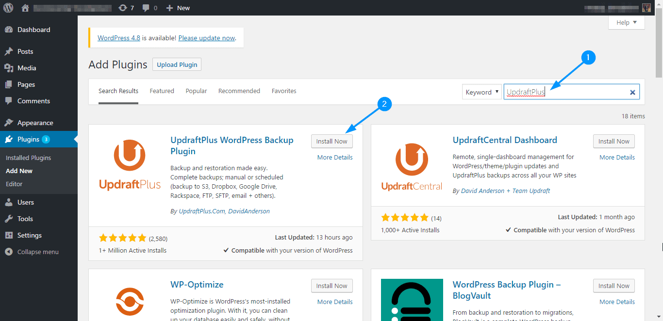Image resolution: width=663 pixels, height=321 pixels.
Task: Click the 18 items count text
Action: [633, 116]
